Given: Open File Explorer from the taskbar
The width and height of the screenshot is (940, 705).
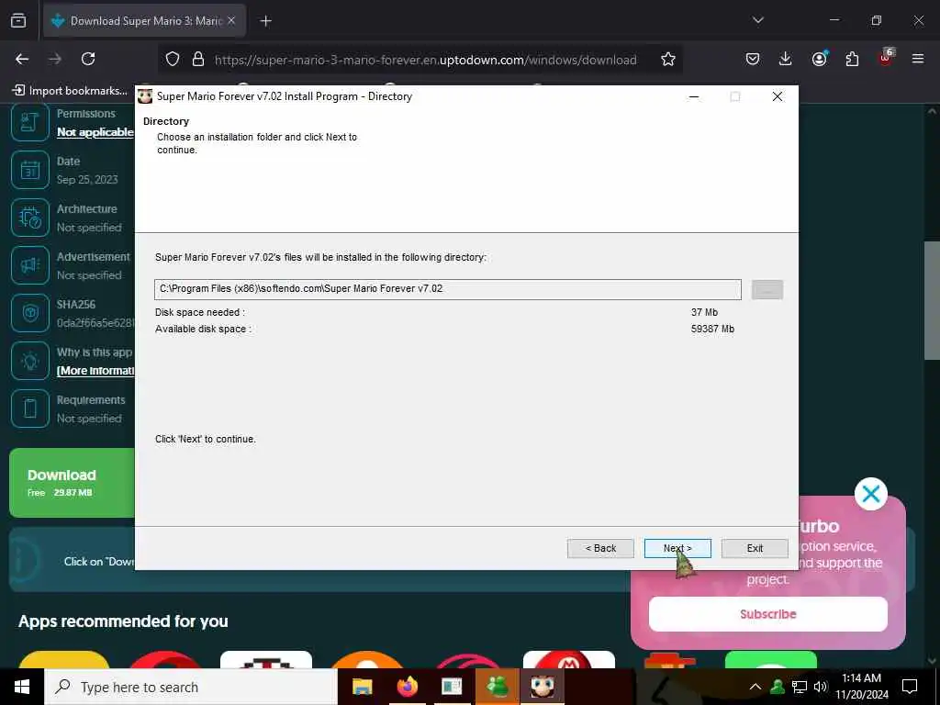Looking at the screenshot, I should tap(362, 687).
